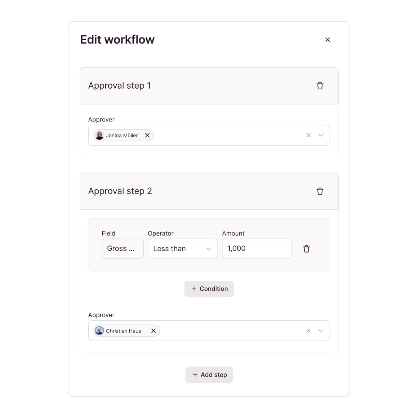The image size is (418, 418).
Task: Remove the Gross amount condition row
Action: pyautogui.click(x=306, y=249)
